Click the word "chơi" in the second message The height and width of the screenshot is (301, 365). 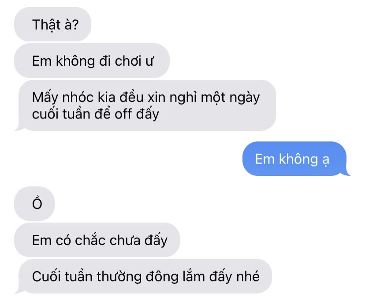[128, 61]
